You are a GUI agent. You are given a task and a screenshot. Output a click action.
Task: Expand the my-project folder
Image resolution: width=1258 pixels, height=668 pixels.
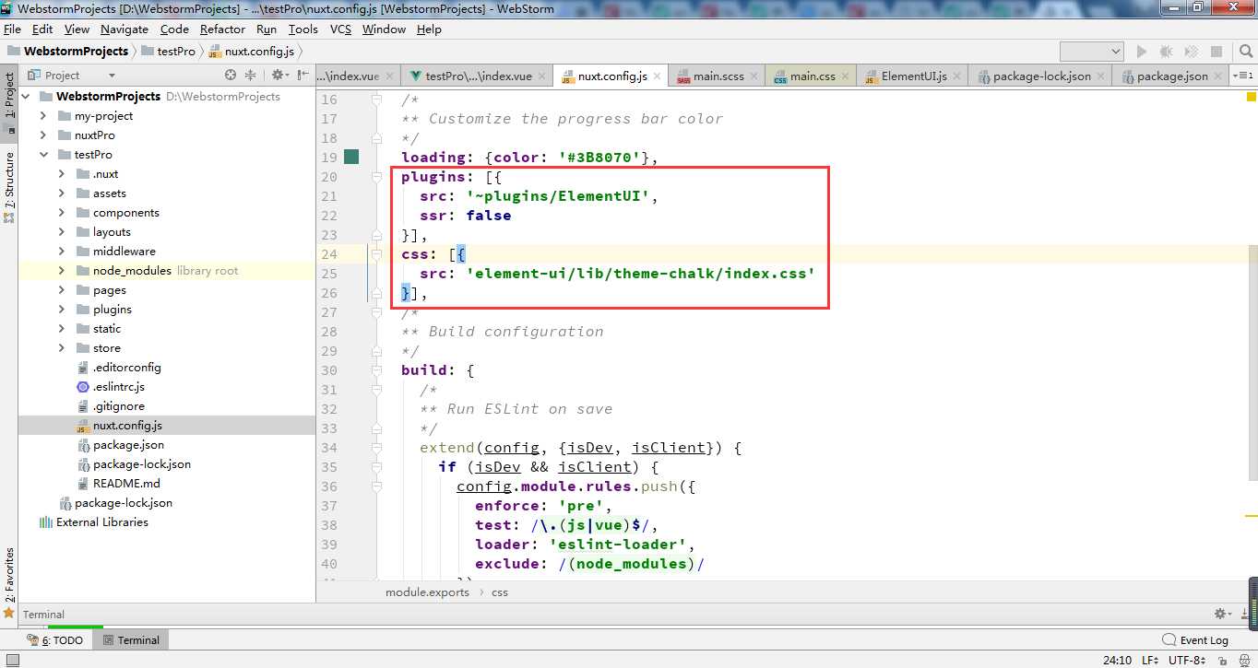[43, 115]
